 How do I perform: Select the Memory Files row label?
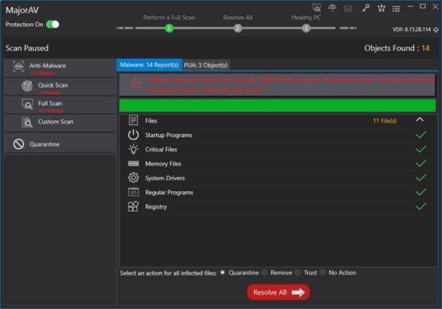tap(163, 164)
